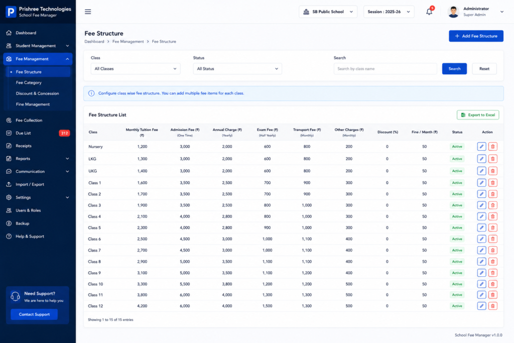This screenshot has width=514, height=343.
Task: Open the SB Public School selector
Action: pyautogui.click(x=328, y=12)
